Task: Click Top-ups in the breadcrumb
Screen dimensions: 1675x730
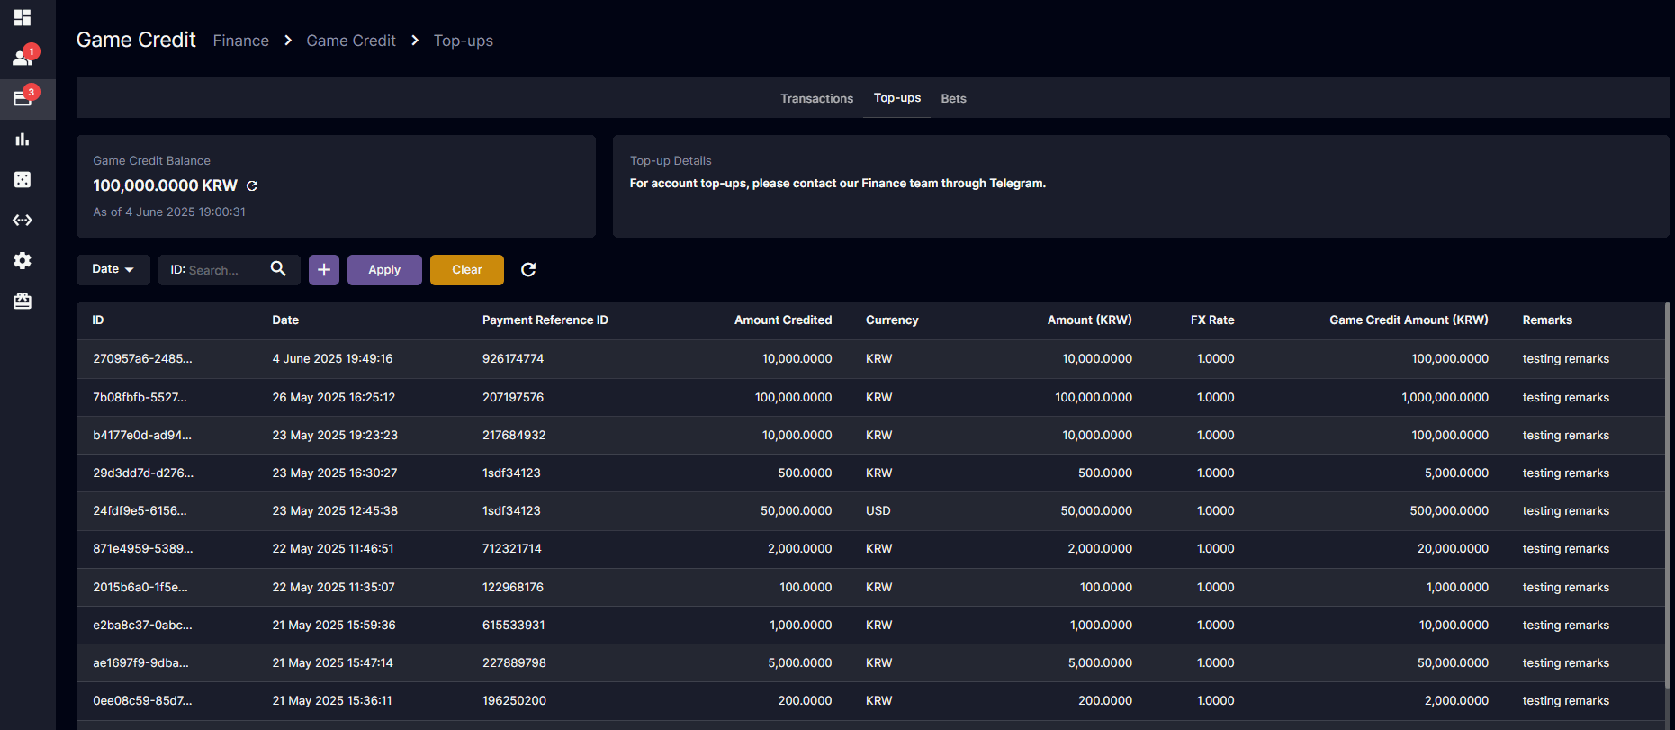Action: coord(464,41)
